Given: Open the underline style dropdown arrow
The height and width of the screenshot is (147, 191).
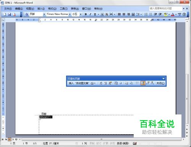Looking at the screenshot, I should 99,14.
